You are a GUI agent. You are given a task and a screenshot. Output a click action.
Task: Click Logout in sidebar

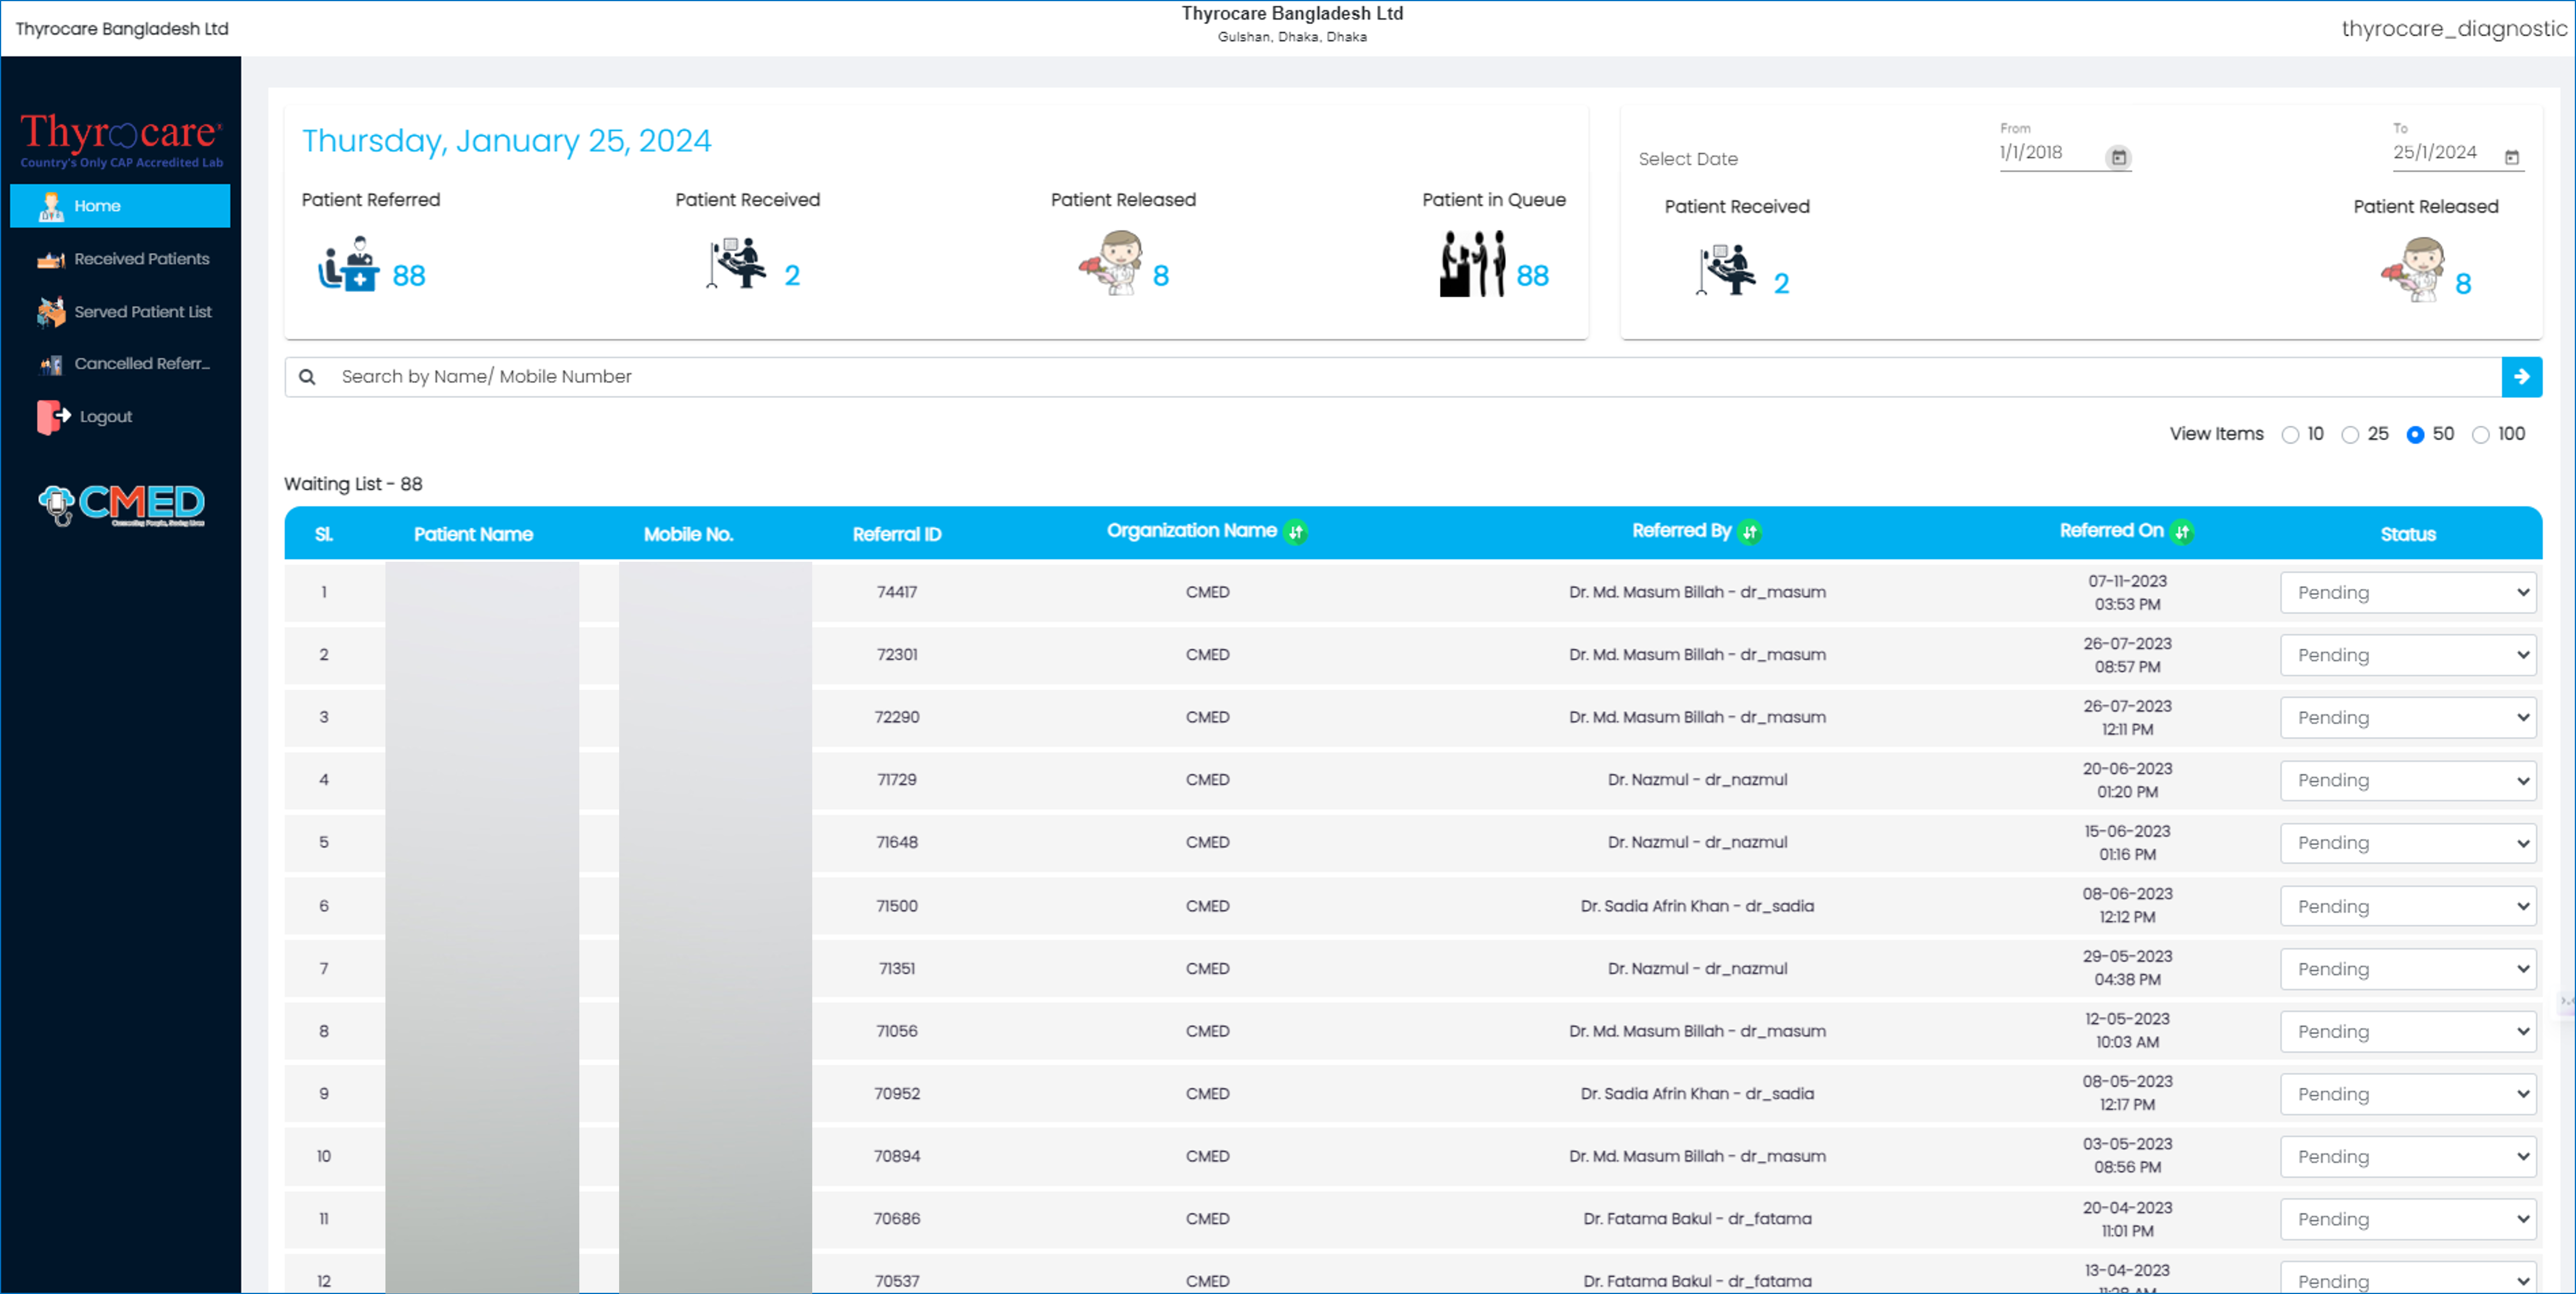[x=105, y=417]
